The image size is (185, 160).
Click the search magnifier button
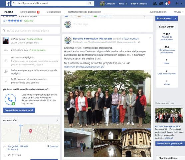tap(90, 3)
